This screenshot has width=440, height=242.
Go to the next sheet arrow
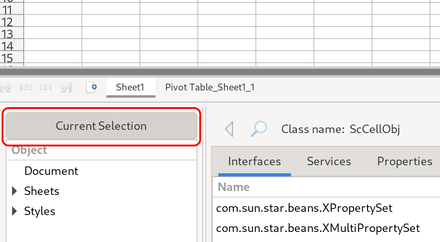coord(46,87)
